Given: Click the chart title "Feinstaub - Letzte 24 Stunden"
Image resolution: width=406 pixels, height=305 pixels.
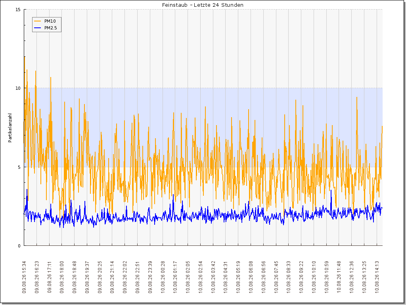Looking at the screenshot, I should pos(203,5).
